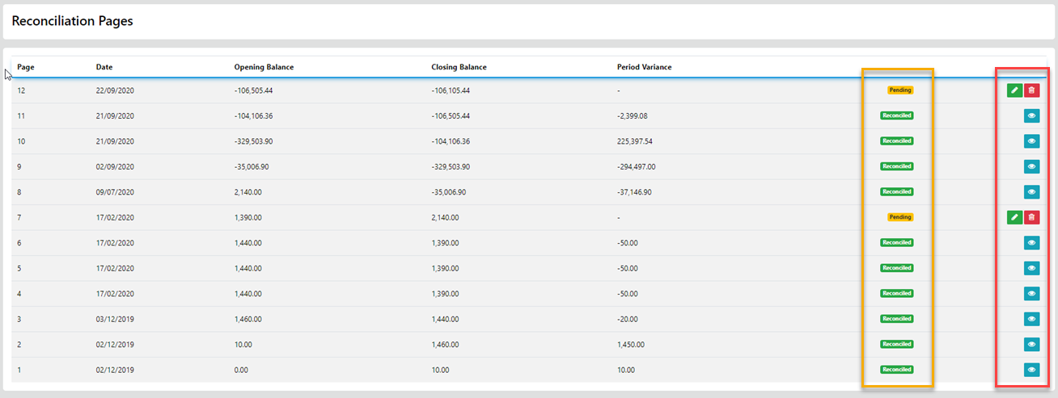The image size is (1058, 398).
Task: Edit reconciliation page 12 with pencil icon
Action: 1014,90
